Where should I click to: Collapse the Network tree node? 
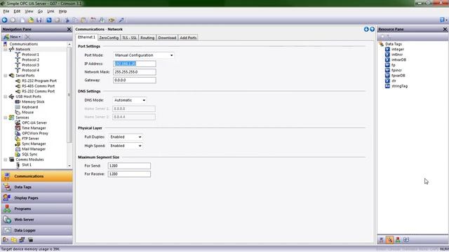pos(6,50)
